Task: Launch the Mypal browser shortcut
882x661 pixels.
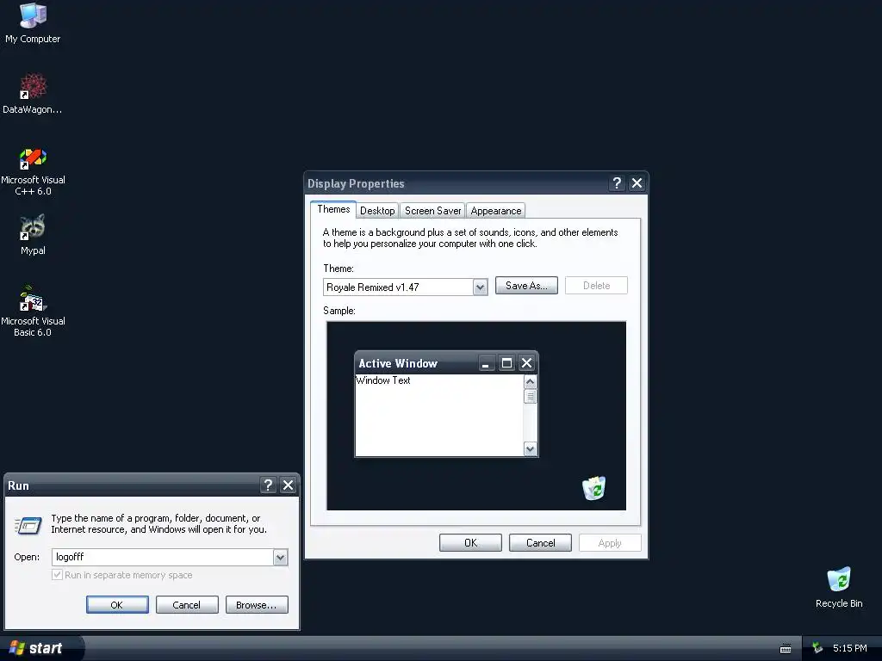Action: pyautogui.click(x=33, y=234)
